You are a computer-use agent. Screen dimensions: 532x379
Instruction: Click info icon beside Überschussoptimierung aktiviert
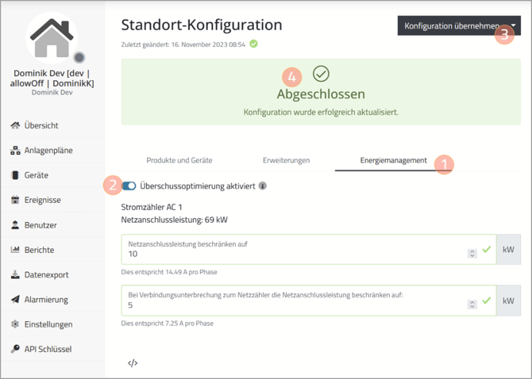point(263,186)
